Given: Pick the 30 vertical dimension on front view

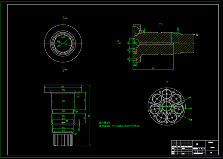Looking at the screenshot, I should 84,118.
